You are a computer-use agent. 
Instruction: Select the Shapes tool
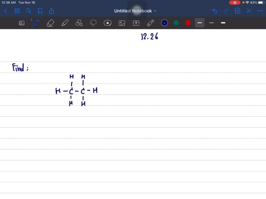click(x=79, y=23)
